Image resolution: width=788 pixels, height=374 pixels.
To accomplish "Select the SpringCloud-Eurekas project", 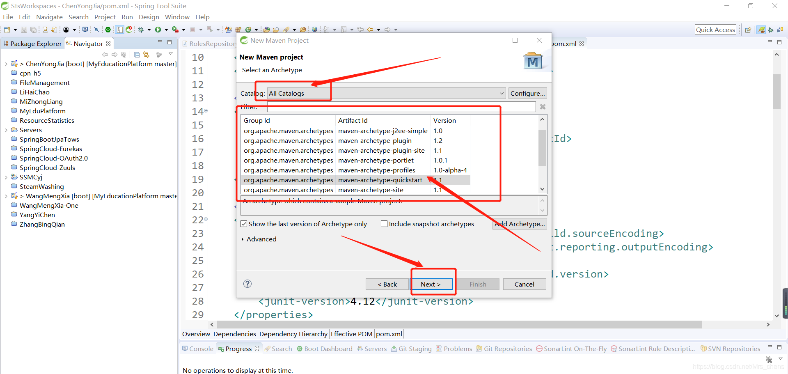I will coord(50,149).
